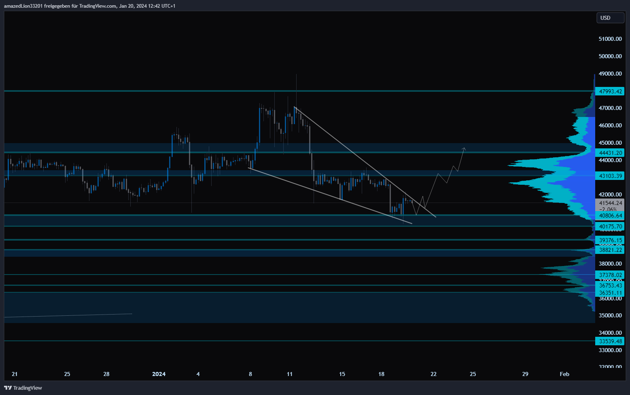
Task: Click the 34000.00 price axis tick
Action: [x=610, y=333]
